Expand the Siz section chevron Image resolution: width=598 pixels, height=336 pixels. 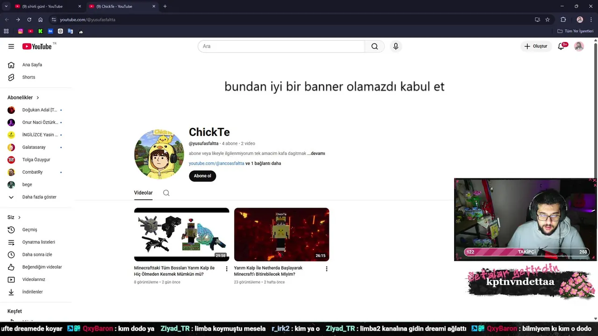[x=19, y=217]
